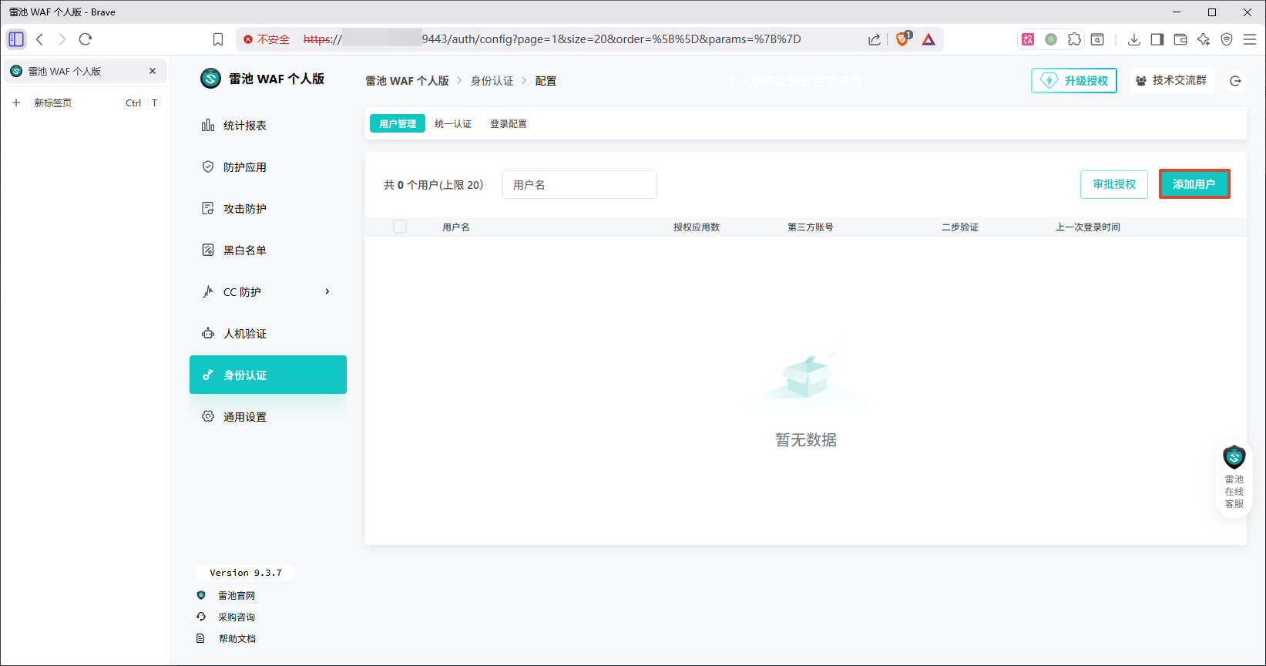Click the SafeLine logo beside 雷池 WAF 个人版 title
Screen dimensions: 1266x666
[210, 79]
